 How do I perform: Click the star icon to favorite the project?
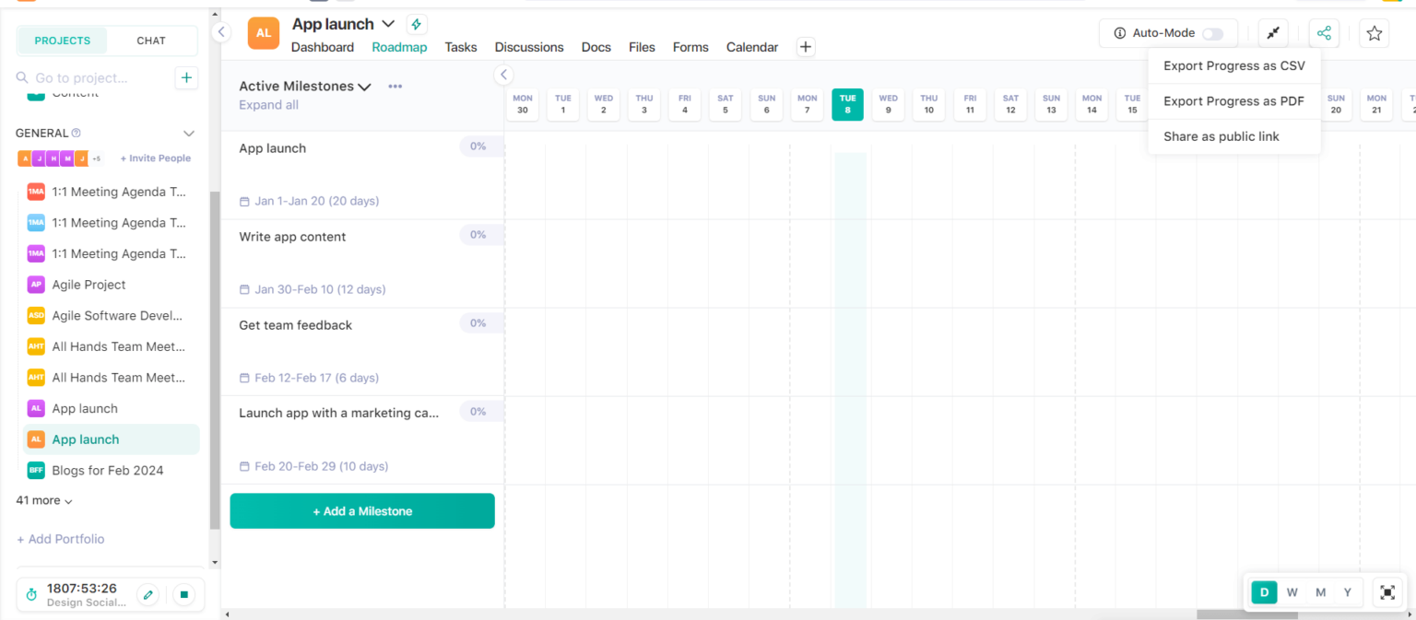1375,32
